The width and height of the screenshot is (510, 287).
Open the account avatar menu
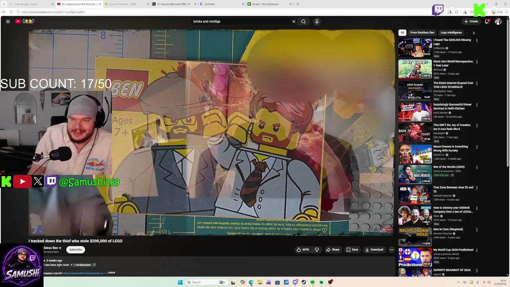498,22
